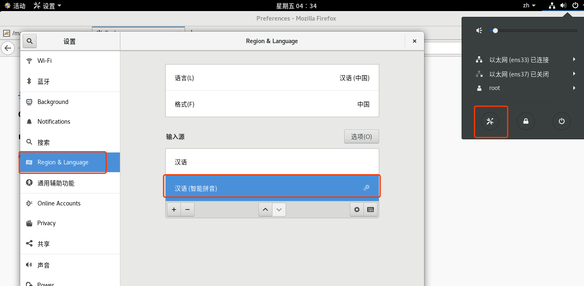Add a new input source with the plus button
Image resolution: width=584 pixels, height=286 pixels.
[174, 209]
